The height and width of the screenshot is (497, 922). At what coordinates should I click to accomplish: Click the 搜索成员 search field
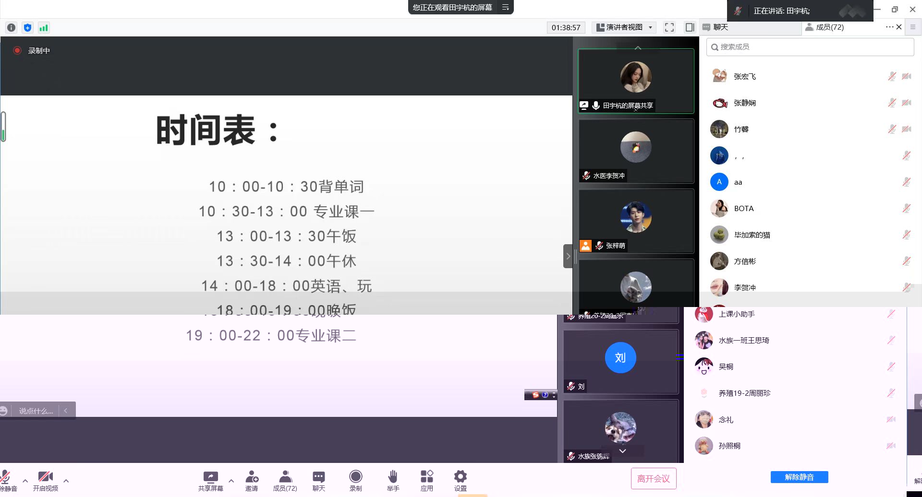pos(810,47)
